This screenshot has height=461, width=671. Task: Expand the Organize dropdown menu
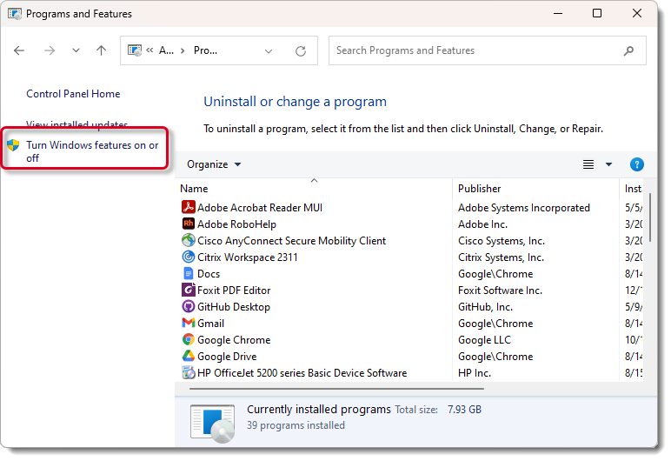214,164
